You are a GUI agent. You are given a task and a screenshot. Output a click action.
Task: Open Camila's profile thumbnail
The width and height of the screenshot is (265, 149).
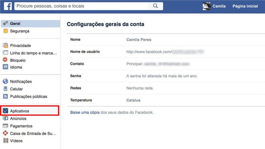207,6
